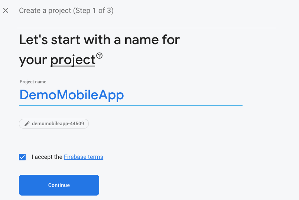The width and height of the screenshot is (299, 200).
Task: Show project definition via question mark icon
Action: point(99,56)
